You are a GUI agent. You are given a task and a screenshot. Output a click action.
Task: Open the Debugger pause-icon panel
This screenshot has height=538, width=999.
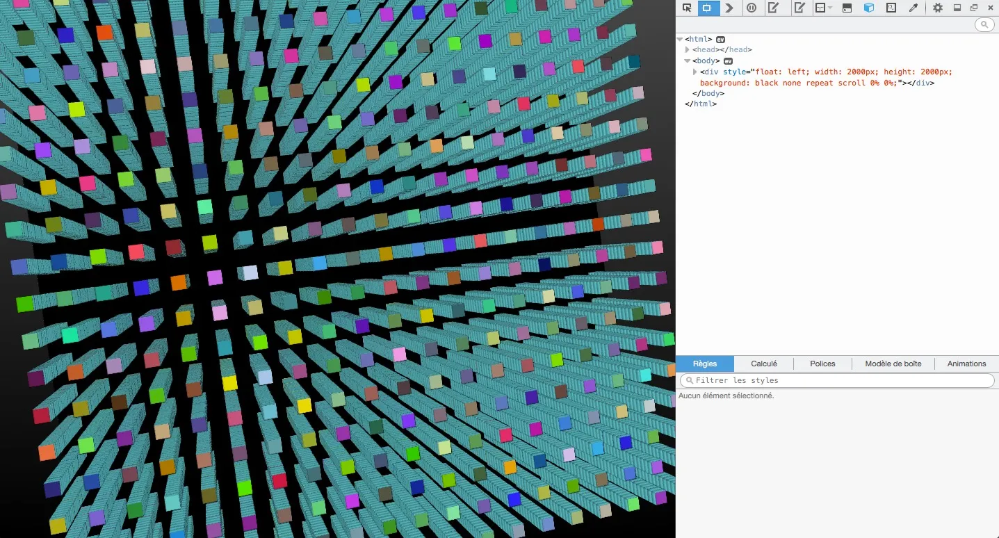tap(752, 8)
